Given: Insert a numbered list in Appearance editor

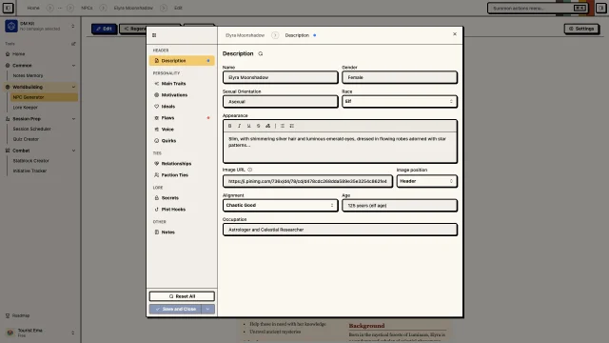Looking at the screenshot, I should tap(292, 126).
